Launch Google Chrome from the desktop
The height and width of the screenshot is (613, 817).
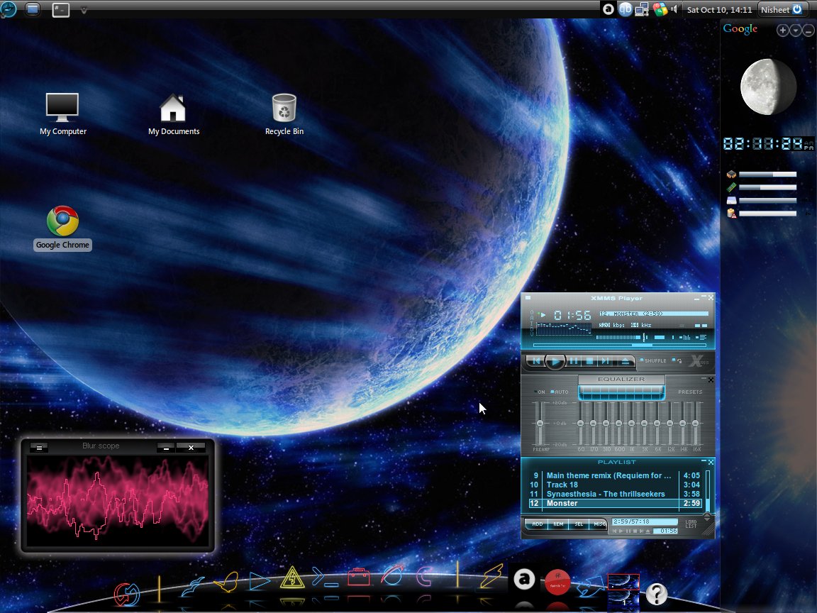[62, 228]
